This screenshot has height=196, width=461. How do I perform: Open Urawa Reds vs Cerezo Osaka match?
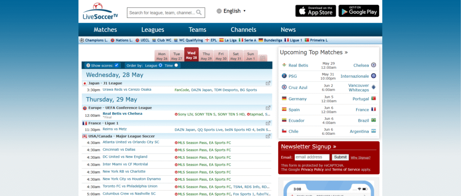[x=127, y=89]
